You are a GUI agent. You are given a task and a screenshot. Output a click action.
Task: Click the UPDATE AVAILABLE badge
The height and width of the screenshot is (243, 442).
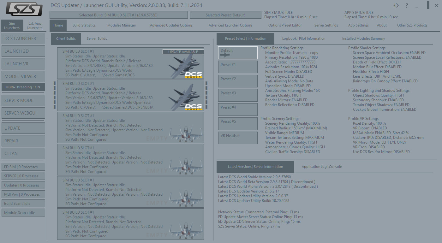tap(183, 52)
